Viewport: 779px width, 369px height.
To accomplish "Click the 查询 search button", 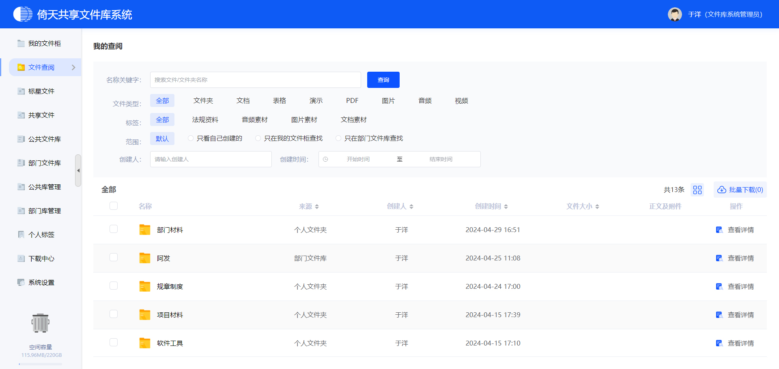I will (x=383, y=80).
